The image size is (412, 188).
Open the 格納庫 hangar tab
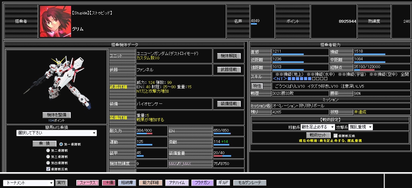[x=127, y=183]
